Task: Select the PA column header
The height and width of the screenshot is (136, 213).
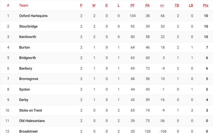Action: click(x=147, y=5)
